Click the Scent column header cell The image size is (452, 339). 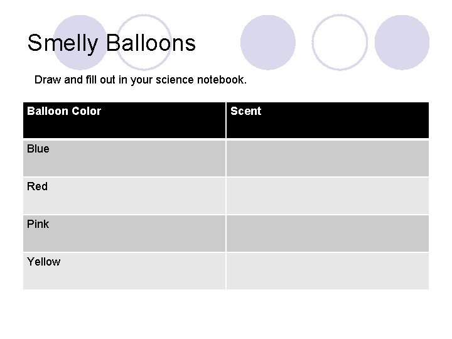point(327,120)
